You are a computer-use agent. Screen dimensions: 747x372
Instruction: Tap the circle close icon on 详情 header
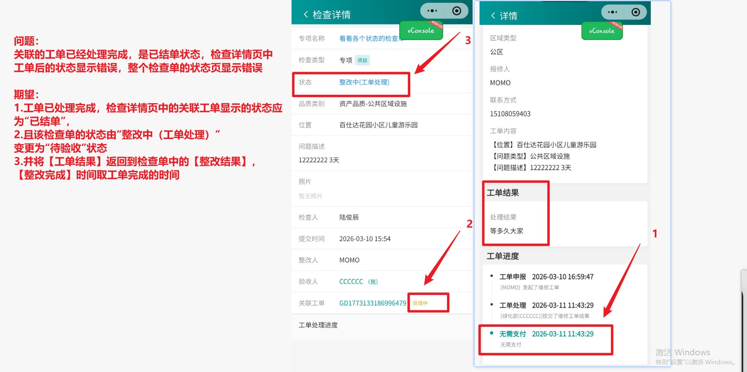635,12
